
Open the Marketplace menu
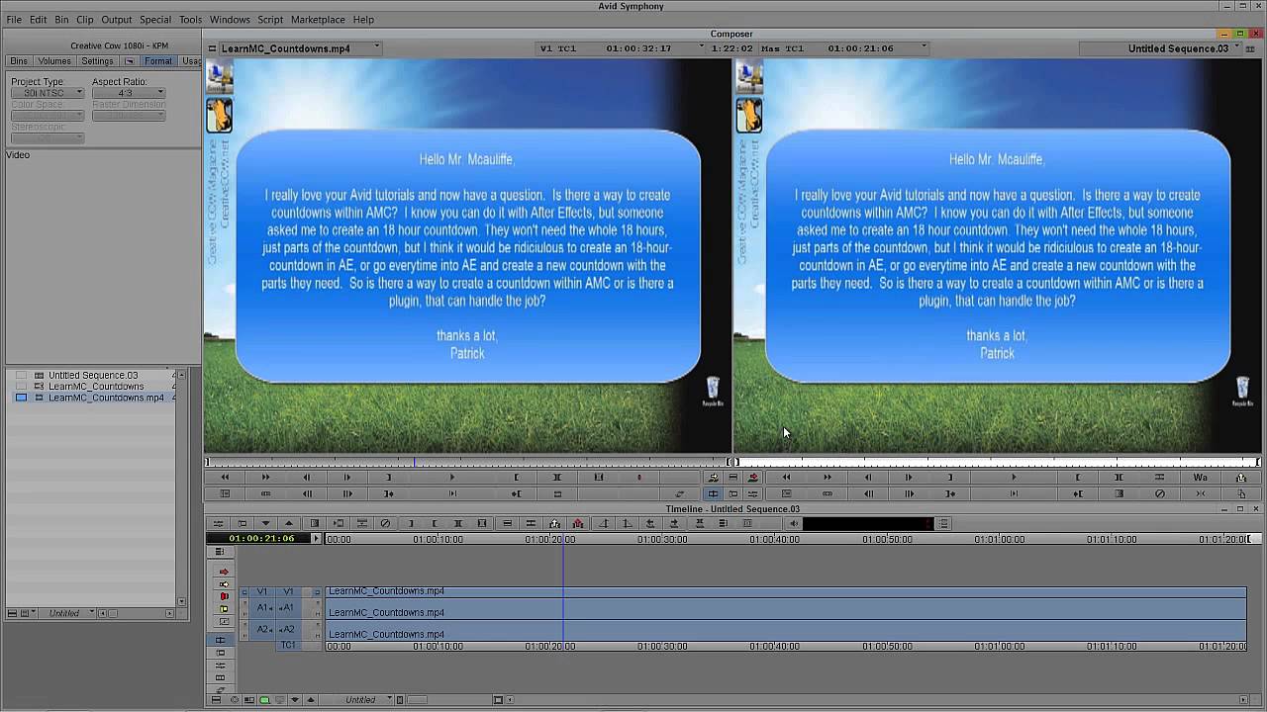click(x=318, y=20)
